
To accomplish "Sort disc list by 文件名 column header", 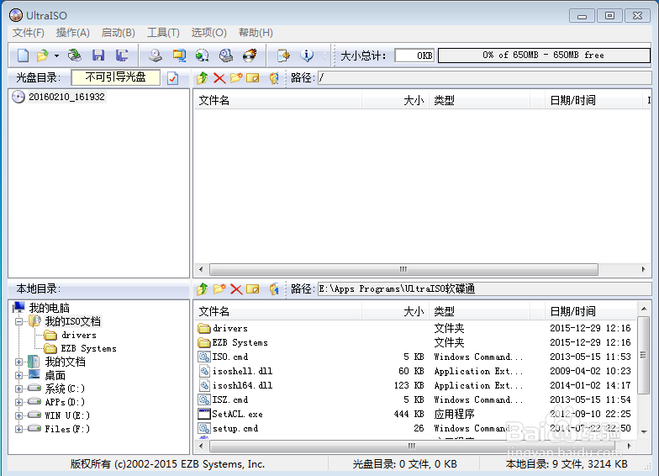I will (277, 100).
